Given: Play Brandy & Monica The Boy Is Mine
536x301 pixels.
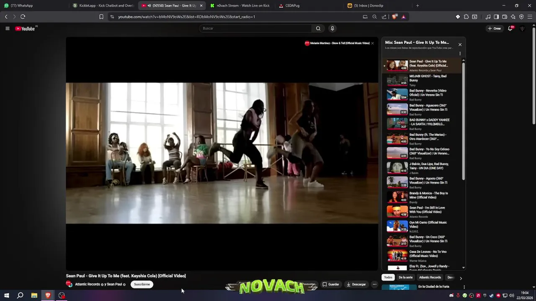Looking at the screenshot, I should [422, 197].
